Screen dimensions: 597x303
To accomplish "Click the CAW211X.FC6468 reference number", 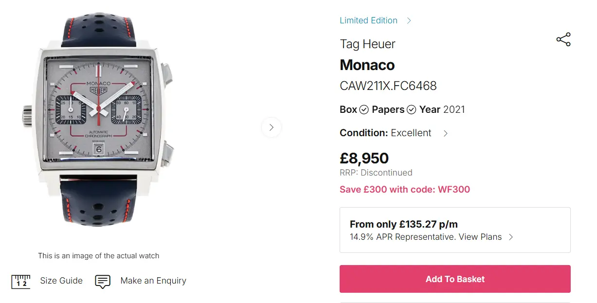I will 388,86.
